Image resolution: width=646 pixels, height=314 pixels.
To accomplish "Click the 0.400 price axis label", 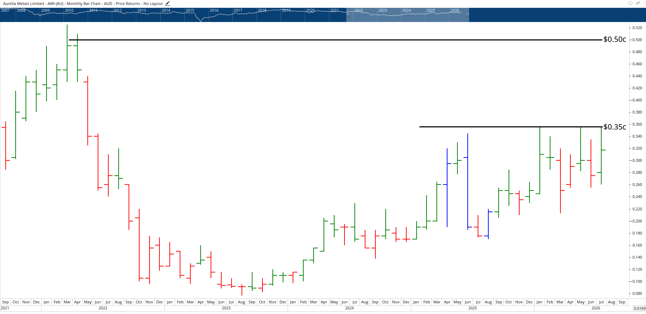I will (x=637, y=100).
